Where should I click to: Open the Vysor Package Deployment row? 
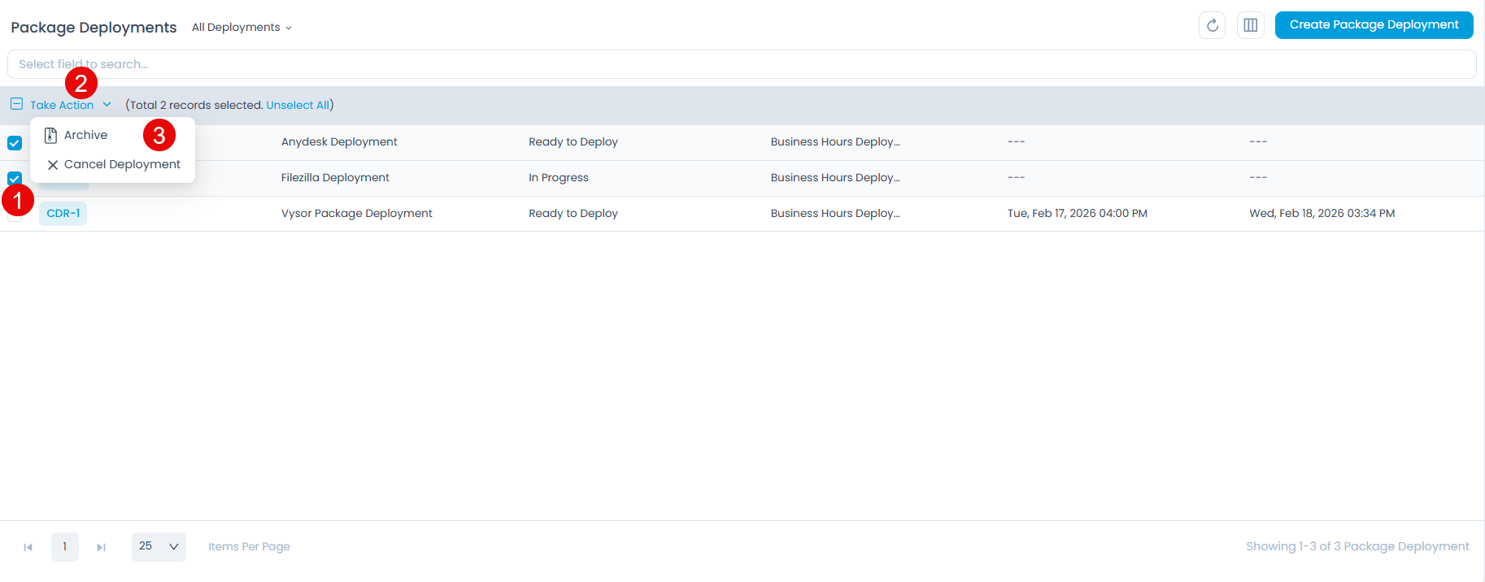click(x=356, y=214)
